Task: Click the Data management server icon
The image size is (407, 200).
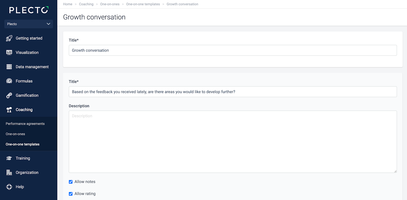Action: coord(9,67)
